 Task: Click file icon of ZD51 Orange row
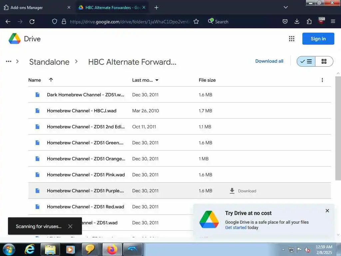pyautogui.click(x=37, y=159)
